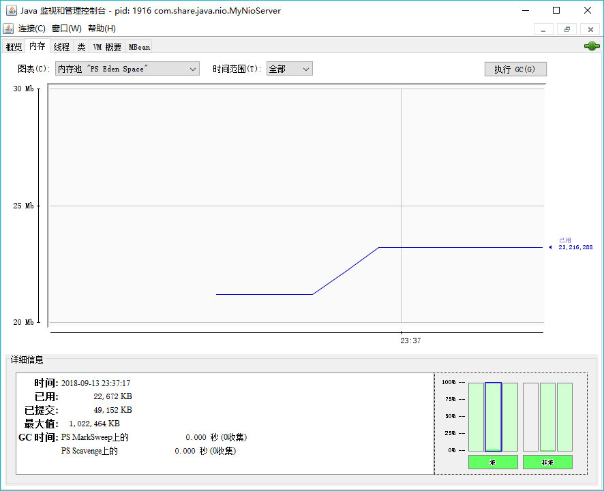Expand the 时间范围 dropdown
Image resolution: width=604 pixels, height=491 pixels.
[289, 69]
